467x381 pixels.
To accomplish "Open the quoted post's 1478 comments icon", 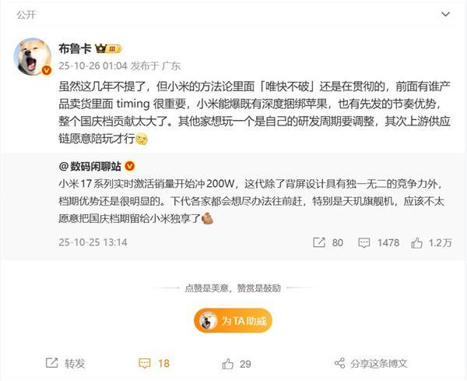I will (363, 242).
